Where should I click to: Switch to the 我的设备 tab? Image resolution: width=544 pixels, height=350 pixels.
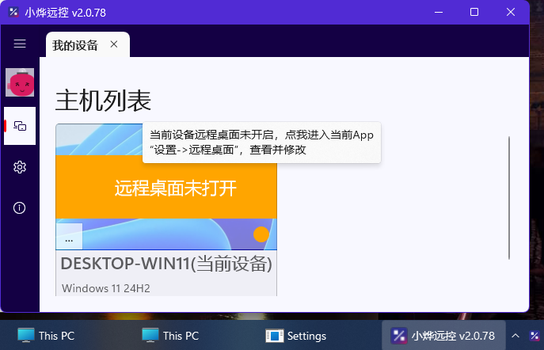[75, 45]
